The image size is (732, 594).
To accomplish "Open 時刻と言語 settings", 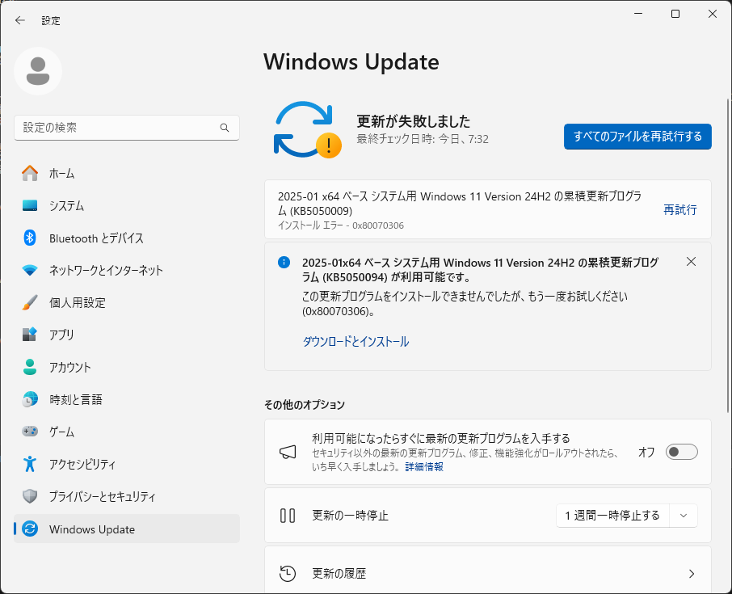I will click(127, 399).
